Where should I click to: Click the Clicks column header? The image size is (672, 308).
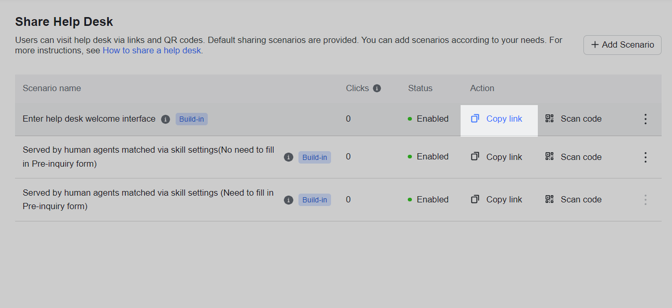pyautogui.click(x=357, y=88)
